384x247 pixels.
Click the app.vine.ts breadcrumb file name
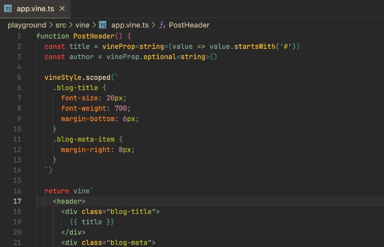click(130, 25)
